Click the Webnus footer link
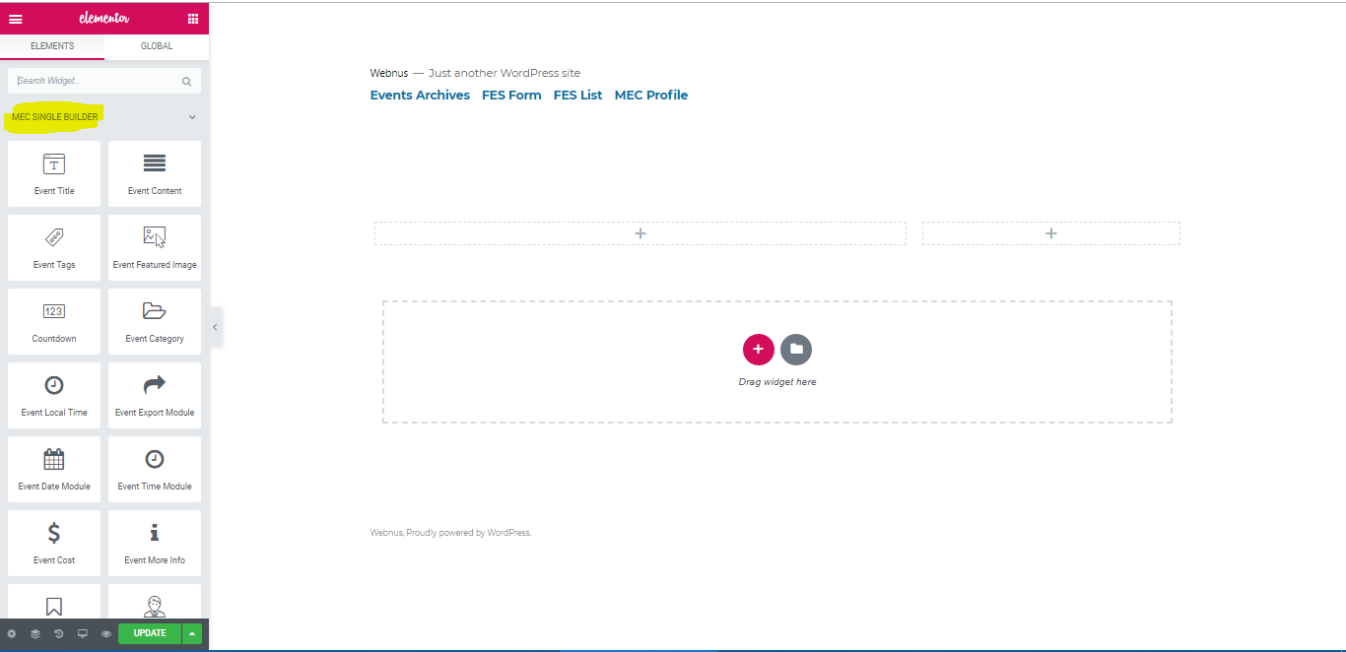The image size is (1346, 652). (386, 533)
